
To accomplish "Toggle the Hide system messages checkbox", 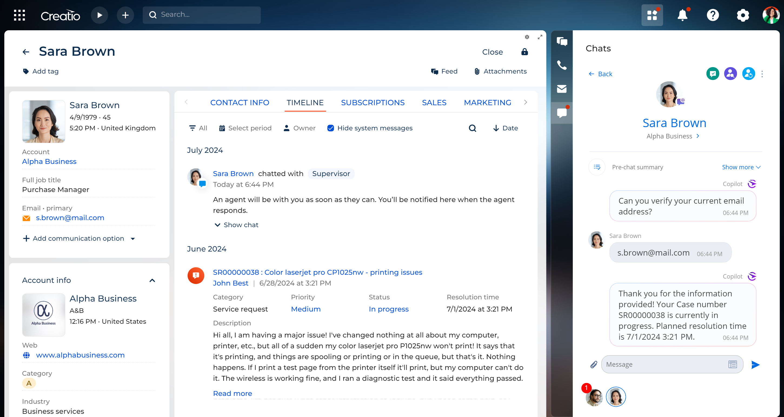I will click(x=331, y=128).
